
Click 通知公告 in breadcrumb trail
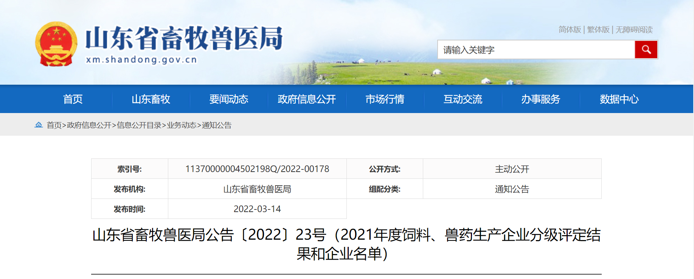click(x=217, y=125)
